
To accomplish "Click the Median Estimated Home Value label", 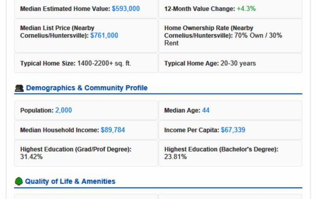I will [65, 9].
